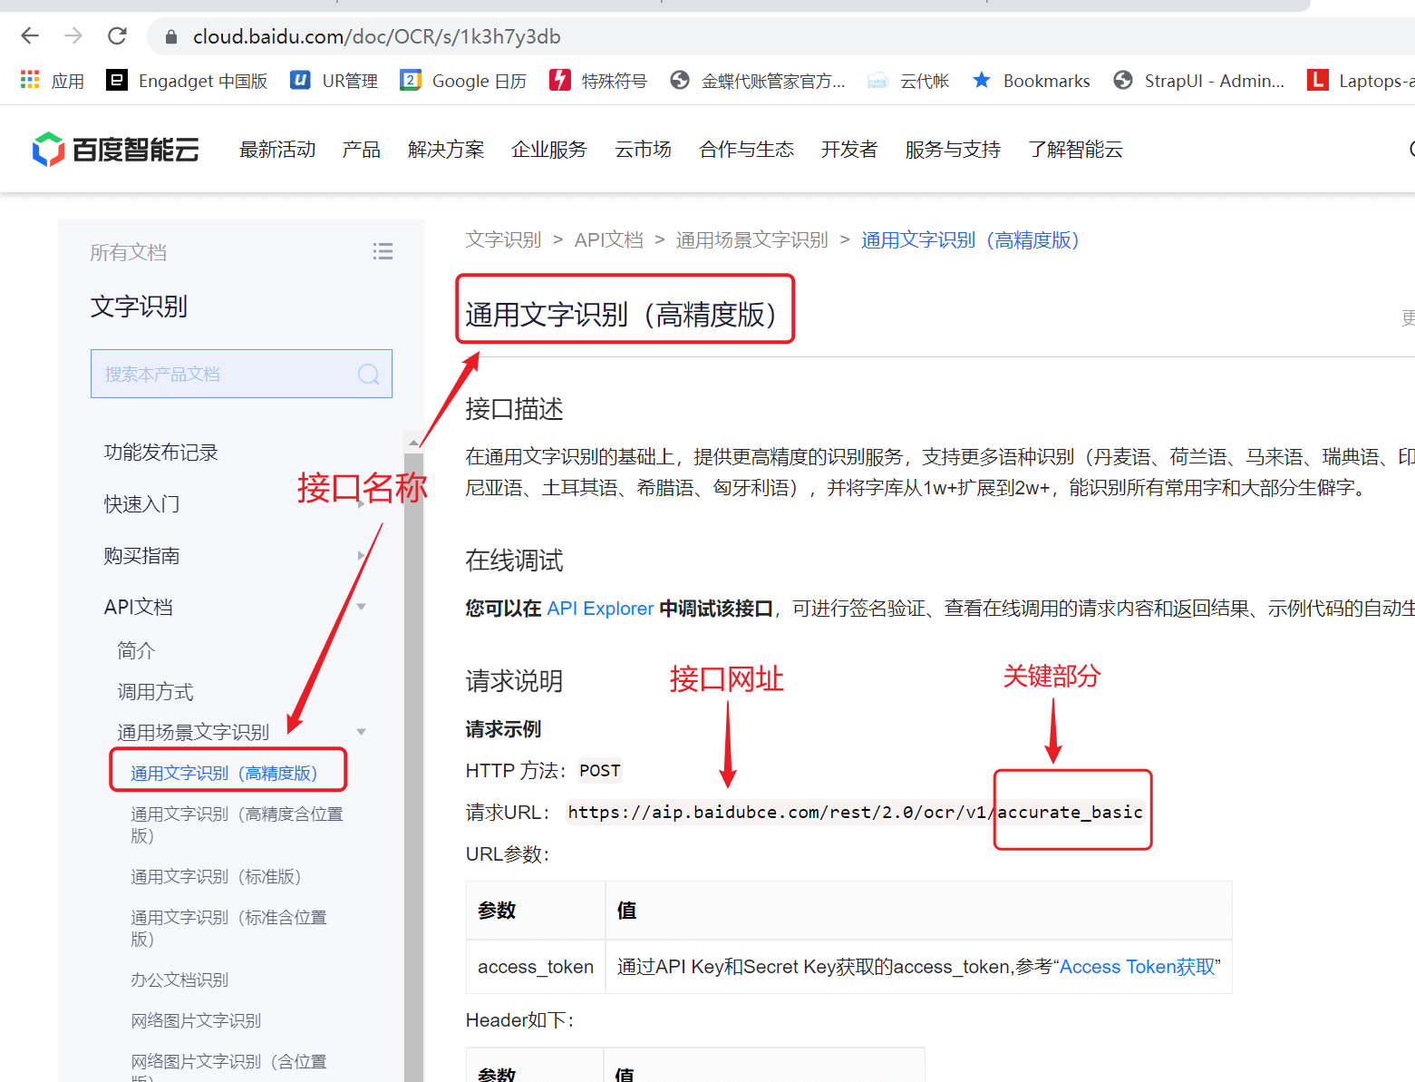Viewport: 1415px width, 1082px height.
Task: Select 通用文字识别（高精度含位置版）
Action: pyautogui.click(x=237, y=824)
